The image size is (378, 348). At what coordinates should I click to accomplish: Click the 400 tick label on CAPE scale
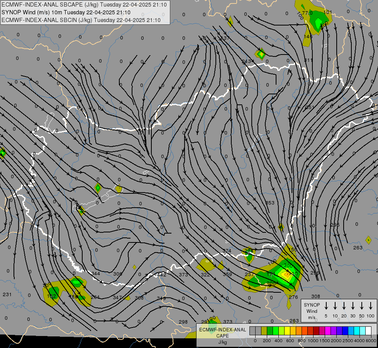(278, 341)
